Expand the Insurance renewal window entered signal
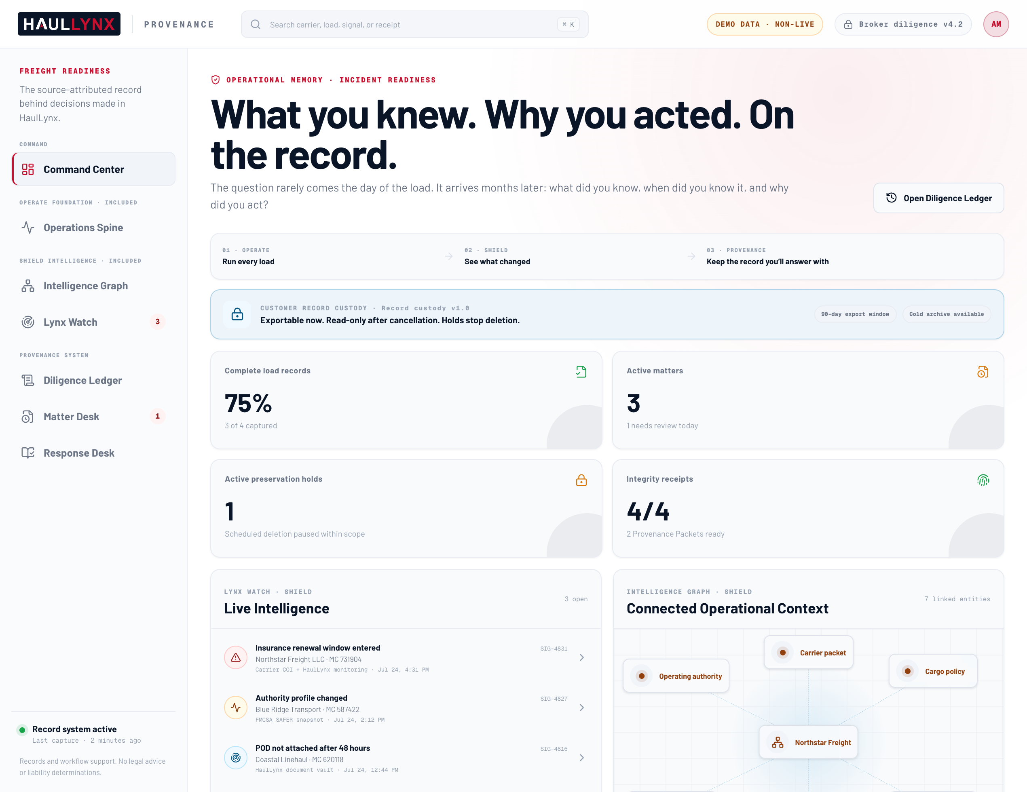Image resolution: width=1027 pixels, height=792 pixels. tap(582, 657)
